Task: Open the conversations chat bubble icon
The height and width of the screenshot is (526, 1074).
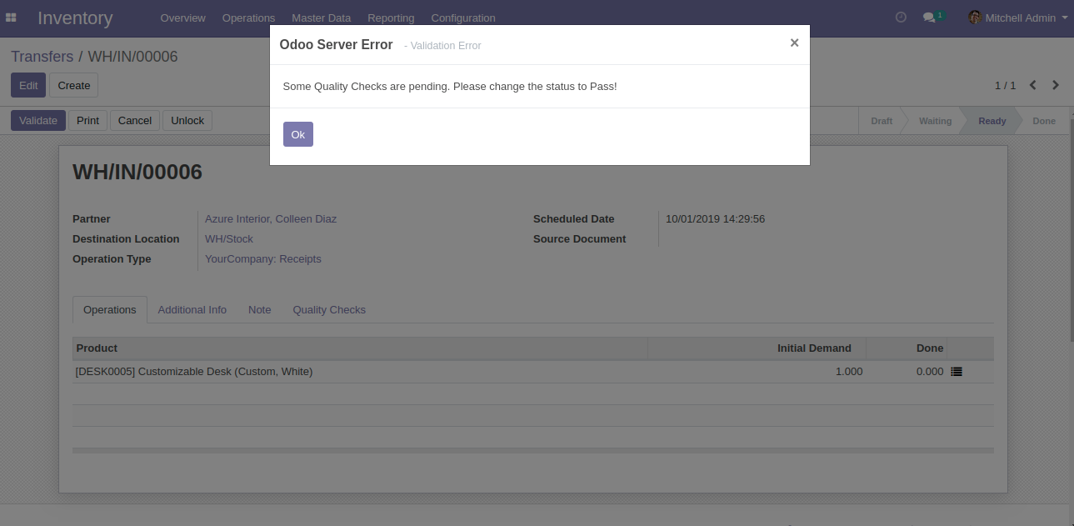Action: click(x=930, y=18)
